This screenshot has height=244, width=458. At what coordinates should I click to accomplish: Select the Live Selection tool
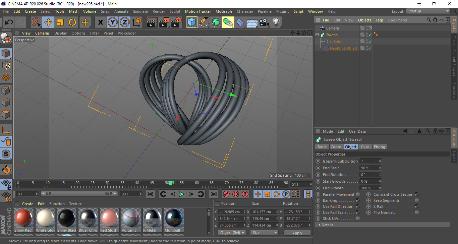[36, 22]
